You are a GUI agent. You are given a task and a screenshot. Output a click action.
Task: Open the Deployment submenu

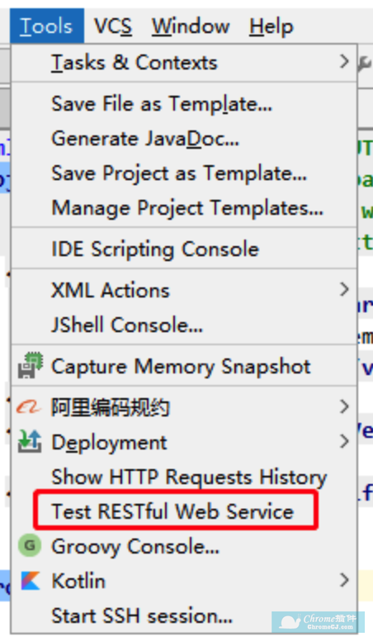[x=184, y=442]
